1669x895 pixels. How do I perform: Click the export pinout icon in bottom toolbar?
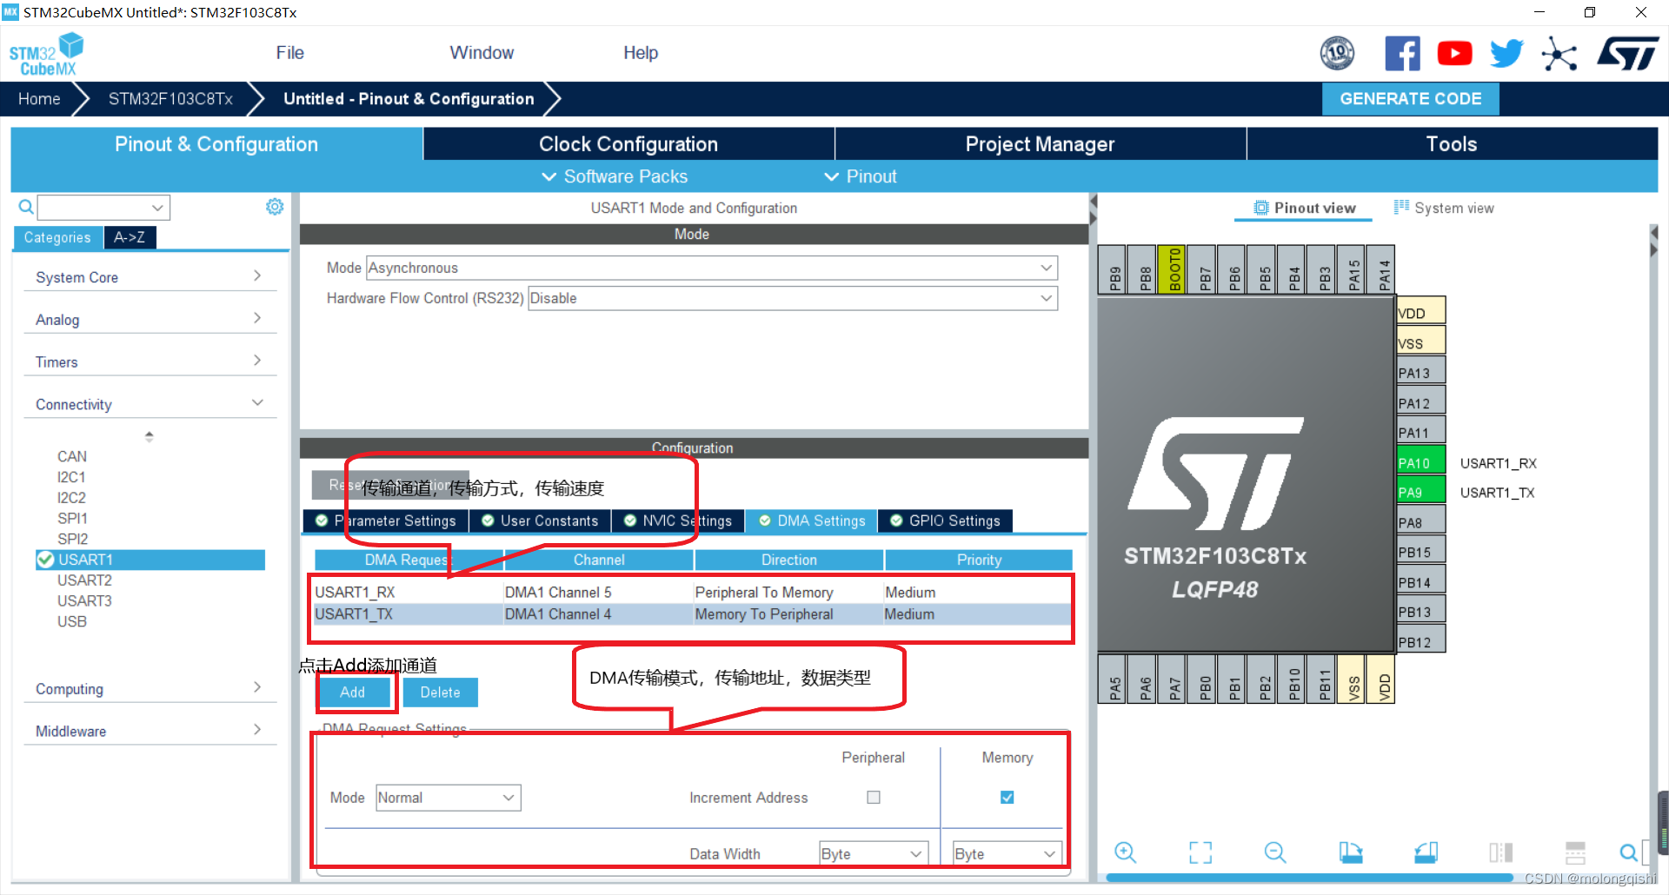1351,852
